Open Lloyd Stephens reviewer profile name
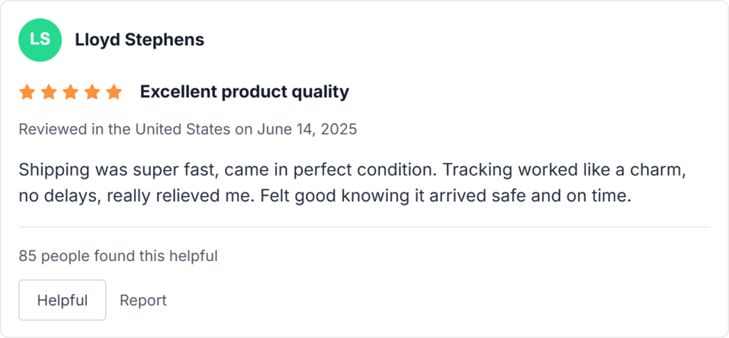The image size is (729, 338). (x=140, y=40)
